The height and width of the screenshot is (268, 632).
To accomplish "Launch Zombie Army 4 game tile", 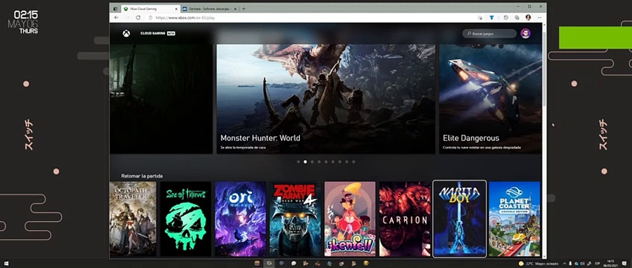I will coord(295,219).
